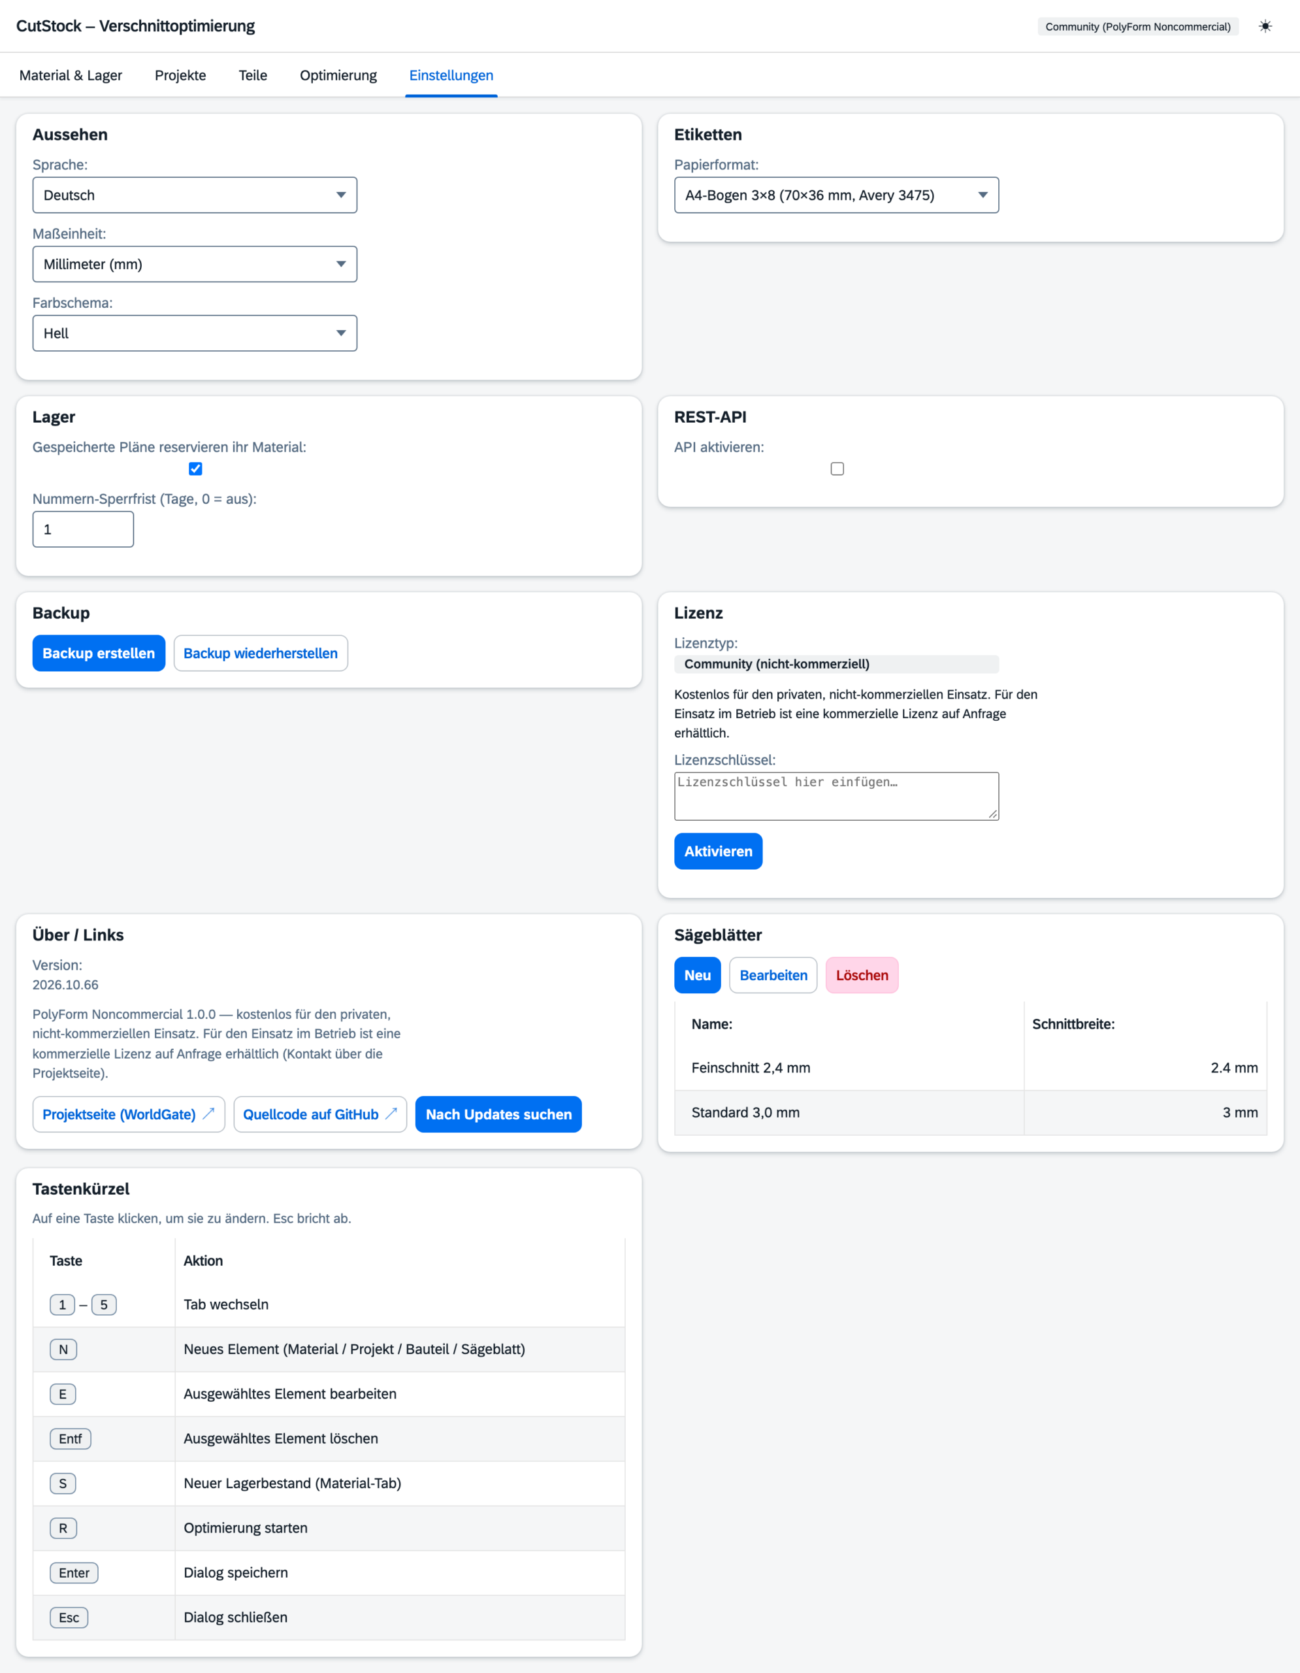This screenshot has width=1300, height=1673.
Task: Open the Sprache dropdown showing Deutsch
Action: [195, 195]
